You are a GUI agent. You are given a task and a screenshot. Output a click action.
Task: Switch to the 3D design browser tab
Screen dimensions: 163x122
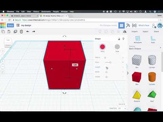[54, 16]
